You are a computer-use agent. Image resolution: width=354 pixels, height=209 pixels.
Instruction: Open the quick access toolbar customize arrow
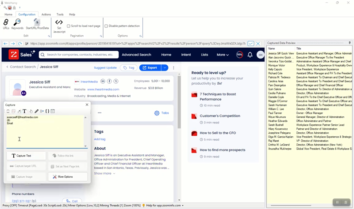tap(19, 7)
